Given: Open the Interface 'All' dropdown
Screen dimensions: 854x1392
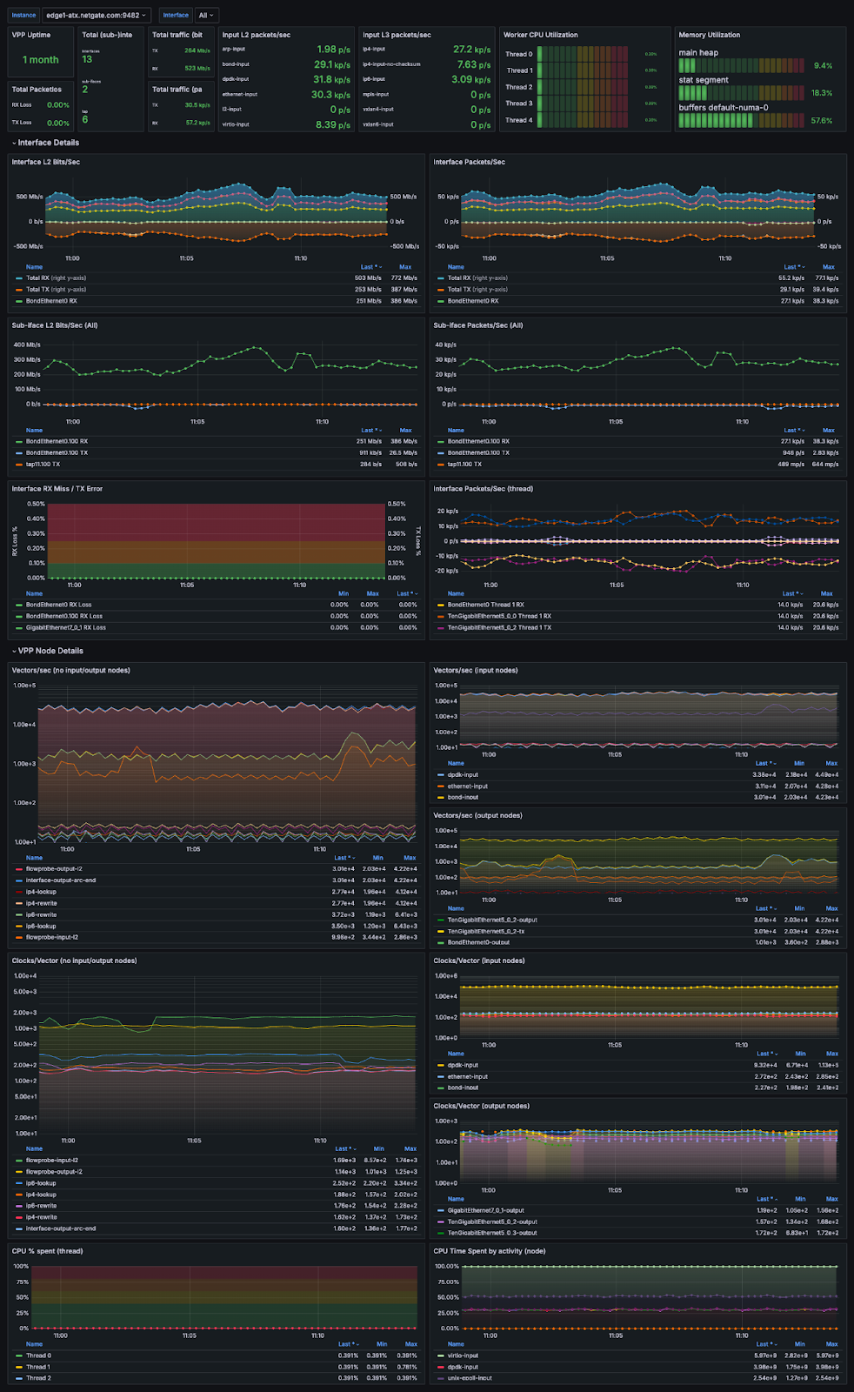Looking at the screenshot, I should (206, 15).
